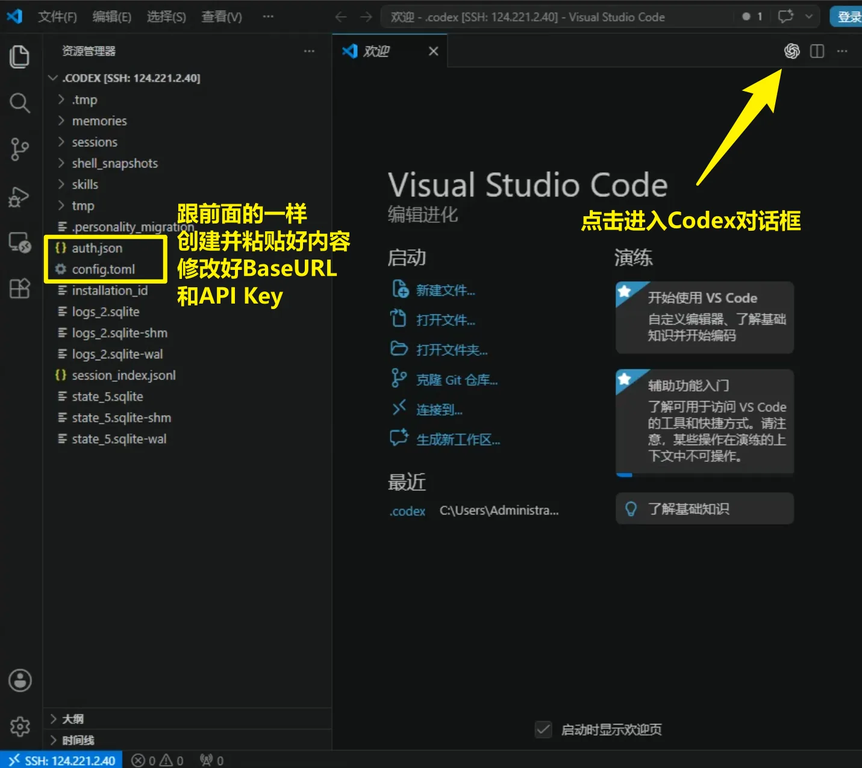The image size is (862, 768).
Task: Open the state_5.sqlite-shm file
Action: [121, 417]
